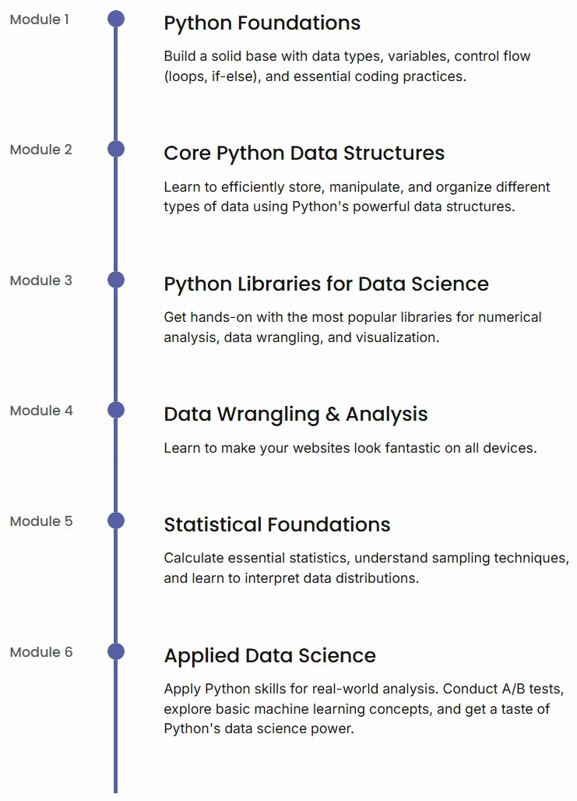Click the Applied Data Science description text
The width and height of the screenshot is (577, 801).
364,708
